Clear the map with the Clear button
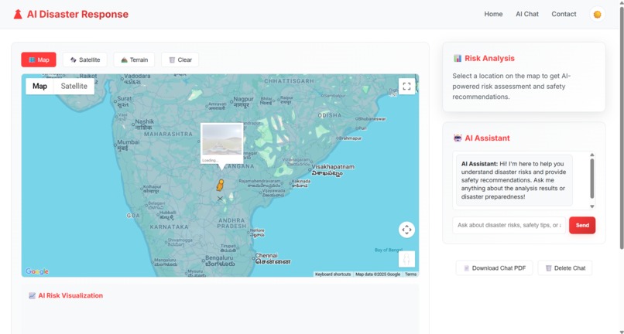Image resolution: width=624 pixels, height=334 pixels. 180,60
